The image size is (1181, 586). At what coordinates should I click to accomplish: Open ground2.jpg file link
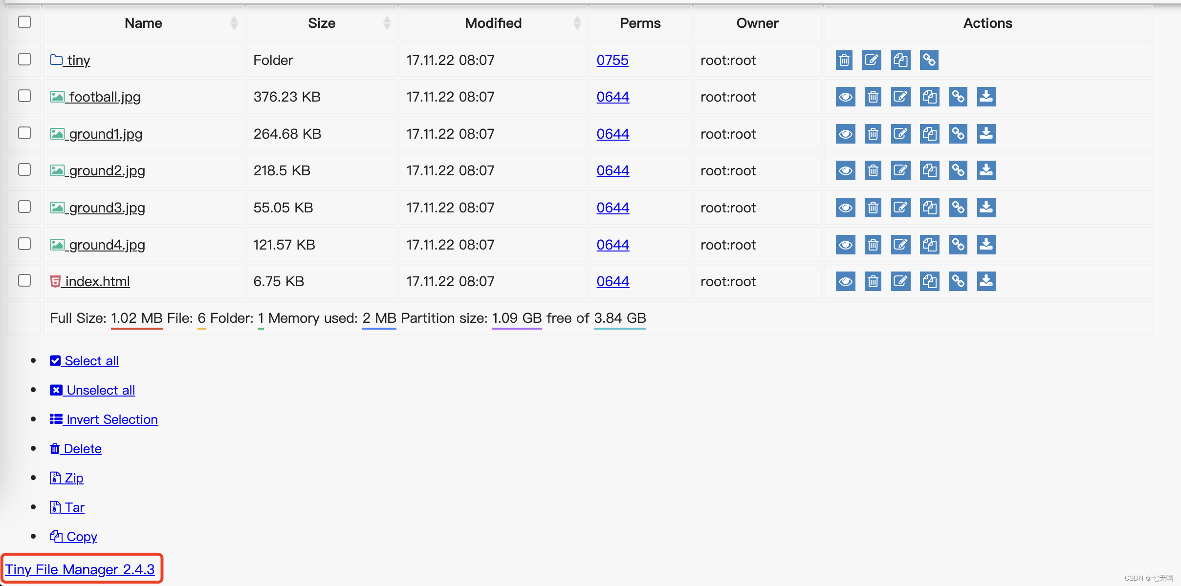pyautogui.click(x=98, y=171)
